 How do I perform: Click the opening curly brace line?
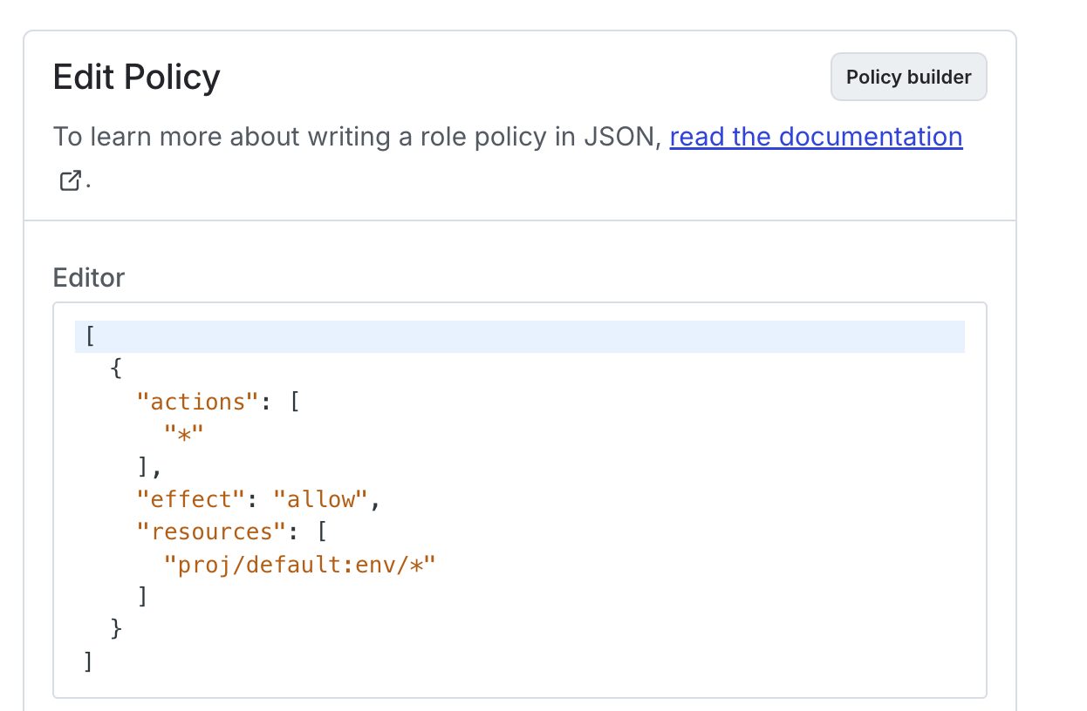pyautogui.click(x=117, y=369)
